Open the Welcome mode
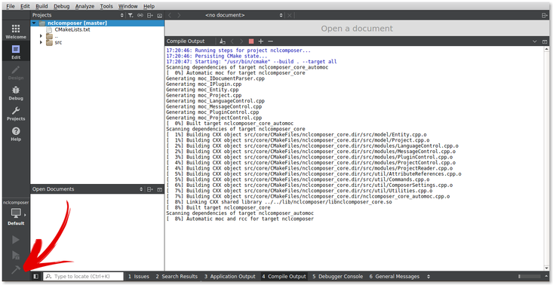This screenshot has width=553, height=285. coord(16,32)
